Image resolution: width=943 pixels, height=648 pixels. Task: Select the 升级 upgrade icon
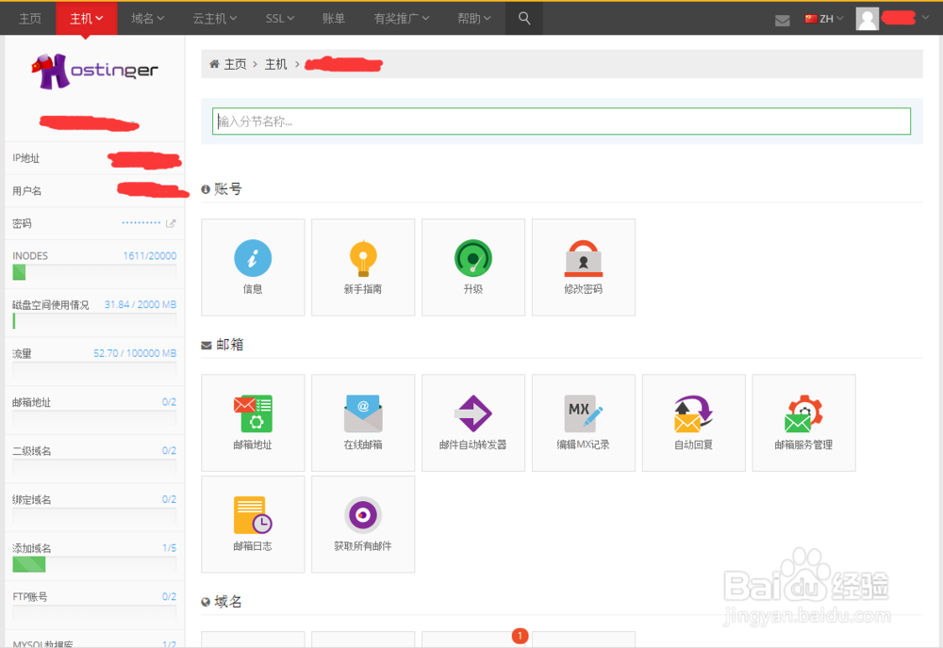click(x=472, y=267)
